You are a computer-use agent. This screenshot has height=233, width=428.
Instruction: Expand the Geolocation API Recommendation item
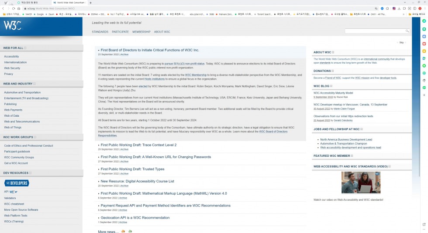click(x=99, y=218)
